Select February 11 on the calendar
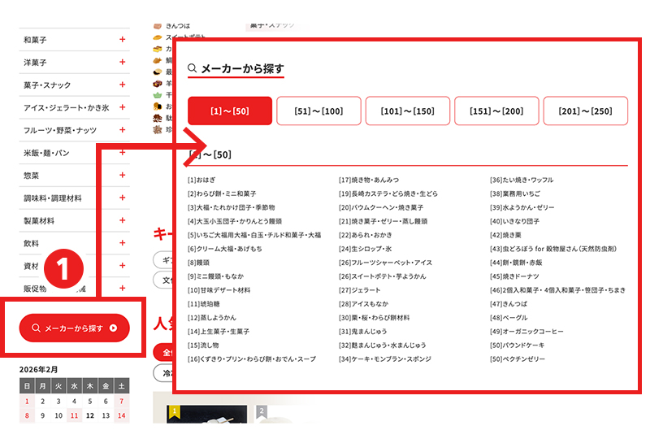Image resolution: width=650 pixels, height=439 pixels. 74,415
